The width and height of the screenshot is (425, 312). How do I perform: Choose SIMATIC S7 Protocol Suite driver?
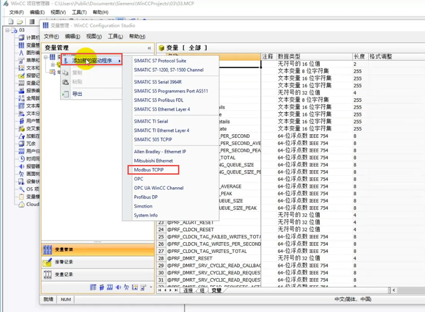(160, 61)
